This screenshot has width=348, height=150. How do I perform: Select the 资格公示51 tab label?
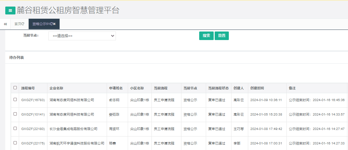41,24
